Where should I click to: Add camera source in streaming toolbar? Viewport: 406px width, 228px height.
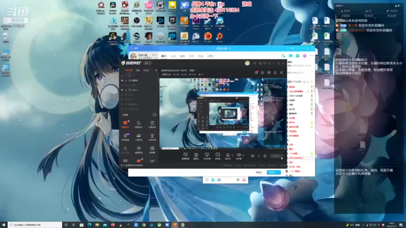[196, 156]
